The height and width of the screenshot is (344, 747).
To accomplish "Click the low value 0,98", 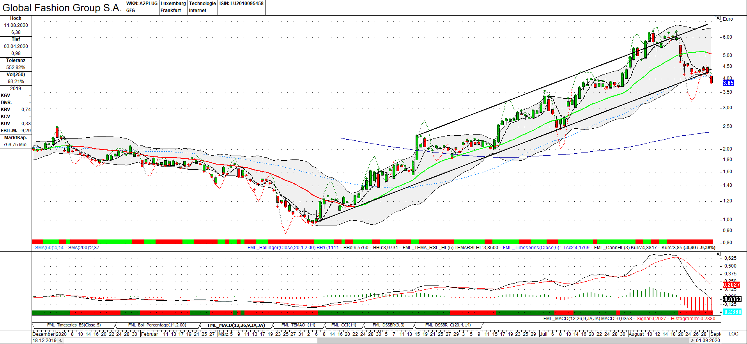I will pos(16,53).
